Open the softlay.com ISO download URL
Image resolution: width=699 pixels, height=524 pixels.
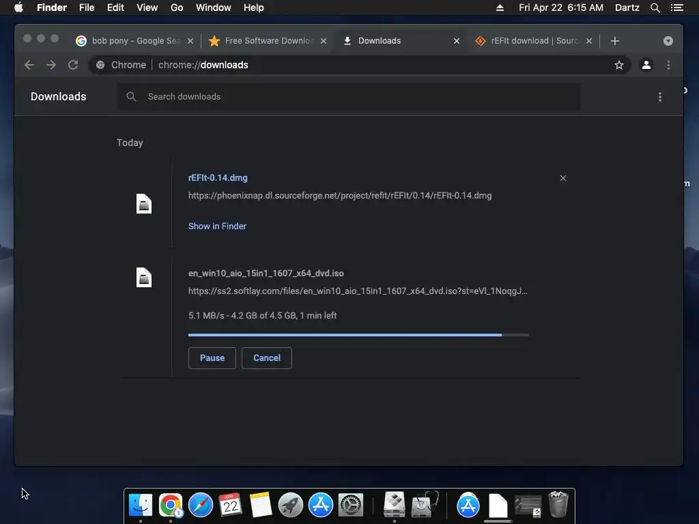(x=358, y=291)
